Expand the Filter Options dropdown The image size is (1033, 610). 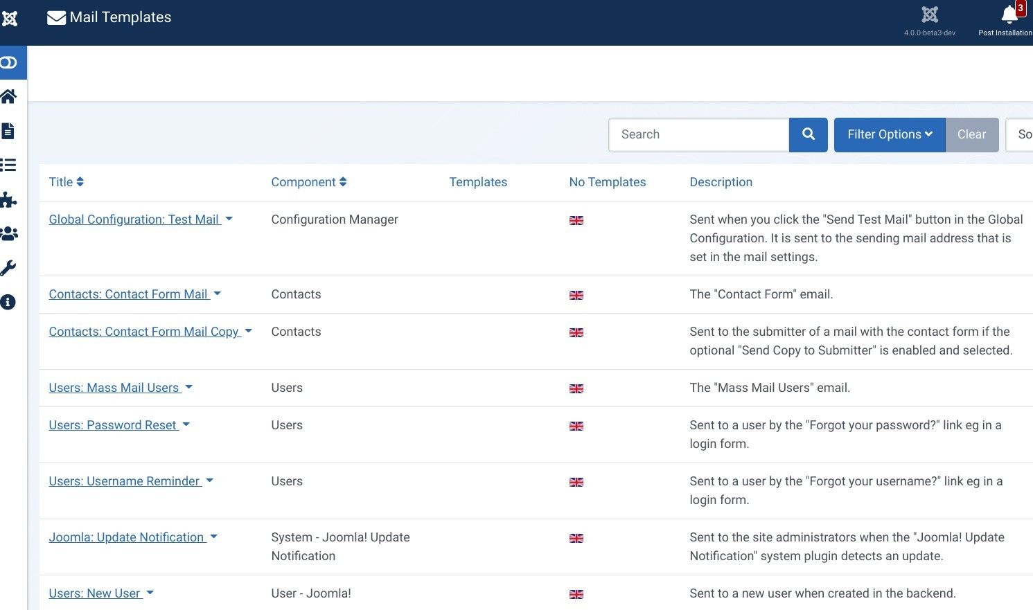click(889, 134)
